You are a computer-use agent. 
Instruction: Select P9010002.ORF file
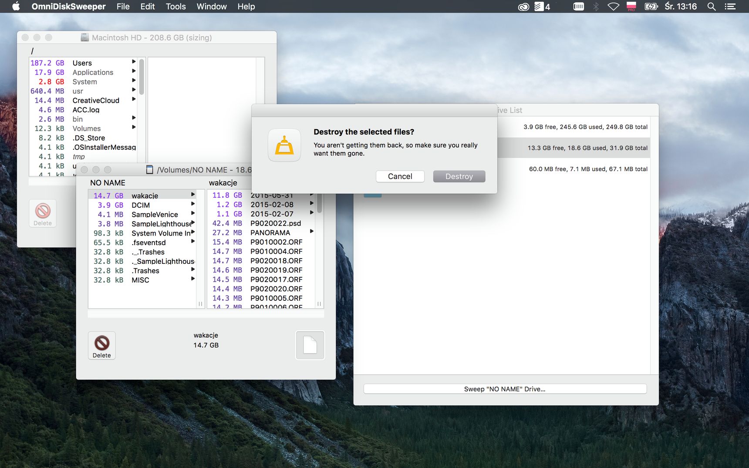click(260, 242)
